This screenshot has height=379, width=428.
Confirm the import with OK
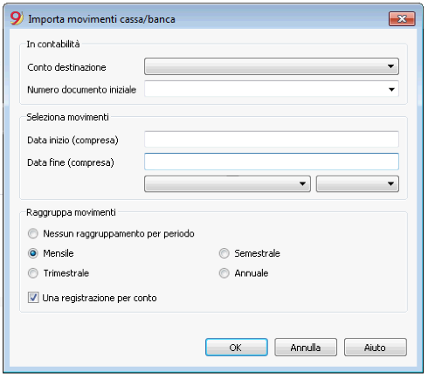tap(237, 348)
